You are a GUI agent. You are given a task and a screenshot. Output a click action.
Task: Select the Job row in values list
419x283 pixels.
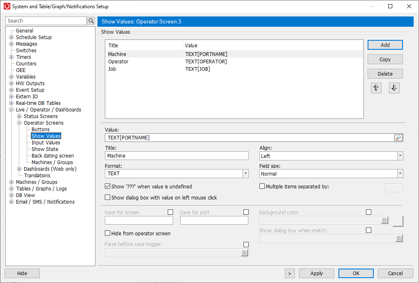click(x=235, y=69)
